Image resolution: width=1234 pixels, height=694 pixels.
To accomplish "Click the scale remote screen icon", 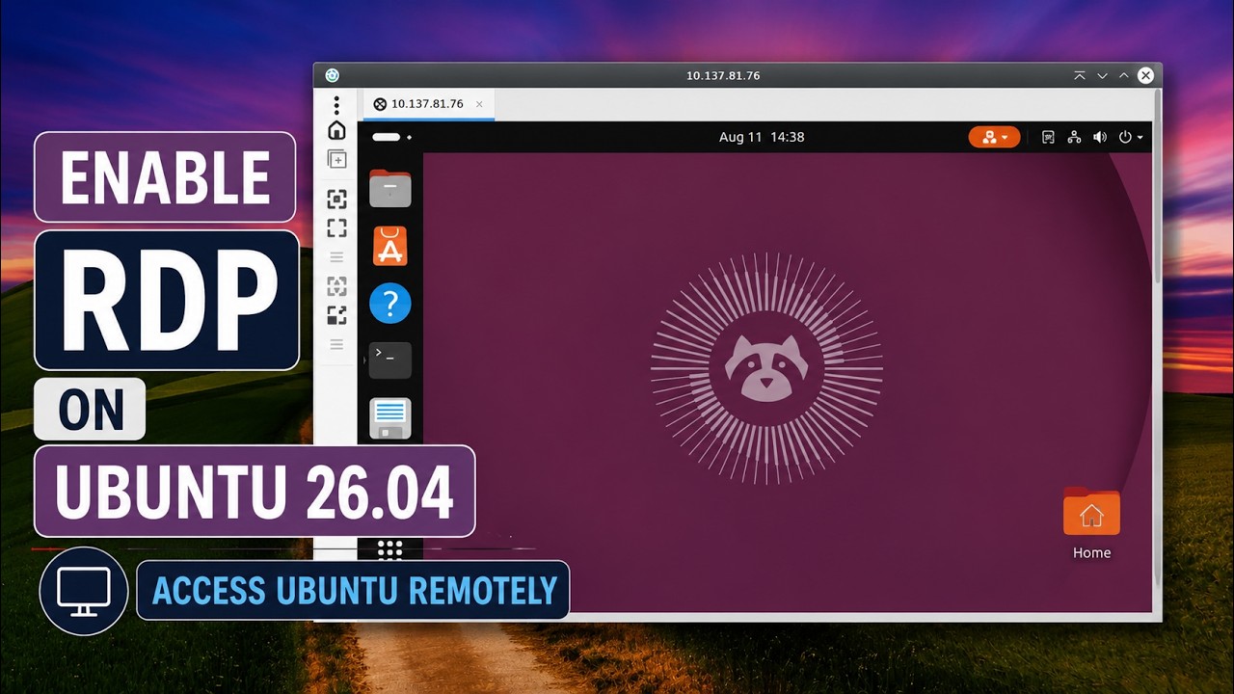I will point(336,314).
